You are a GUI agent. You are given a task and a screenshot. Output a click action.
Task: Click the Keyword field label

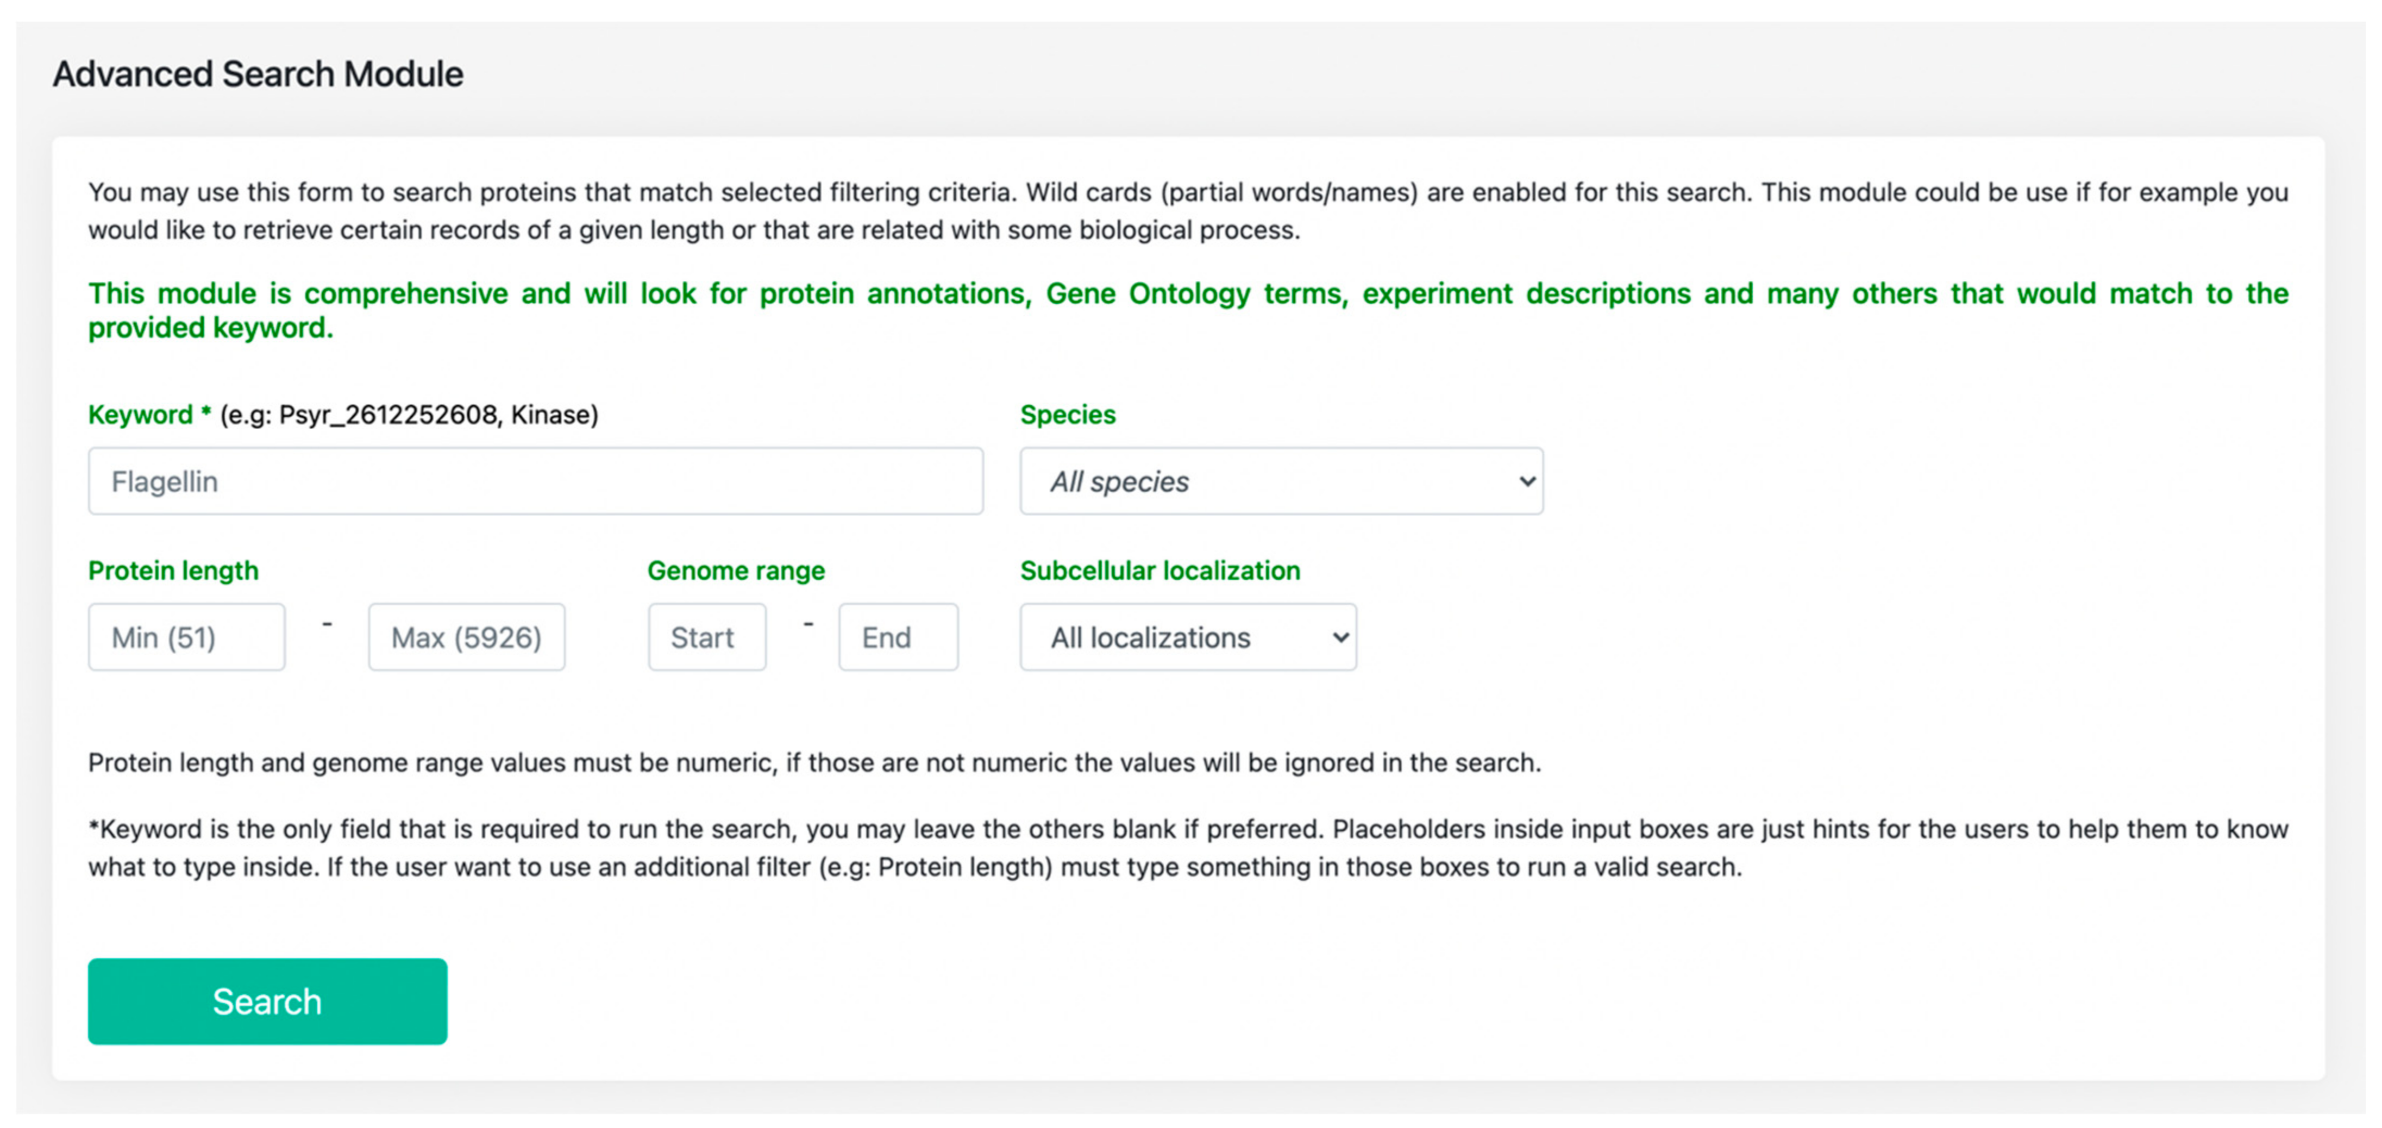(141, 414)
